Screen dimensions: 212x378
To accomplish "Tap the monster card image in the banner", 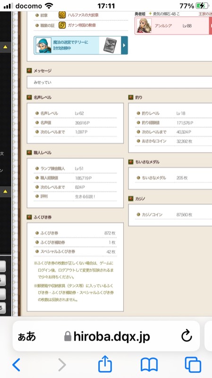I will [x=110, y=45].
